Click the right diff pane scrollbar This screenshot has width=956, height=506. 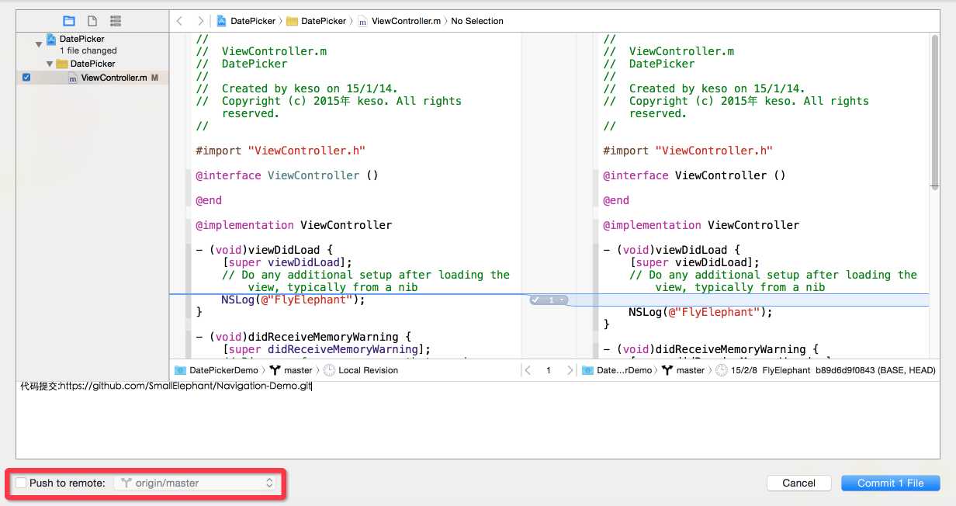(933, 113)
